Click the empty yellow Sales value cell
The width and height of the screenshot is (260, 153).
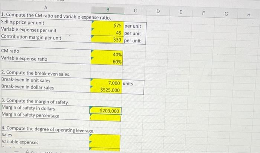[x=105, y=137]
